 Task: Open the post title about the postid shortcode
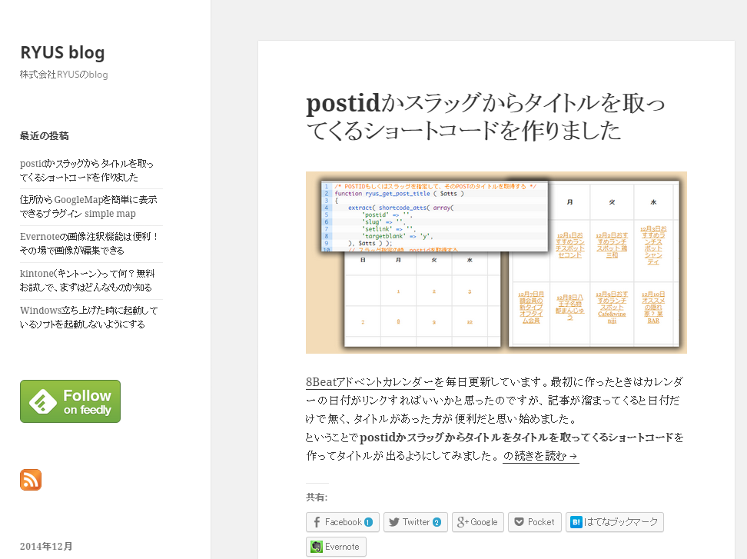[x=485, y=117]
